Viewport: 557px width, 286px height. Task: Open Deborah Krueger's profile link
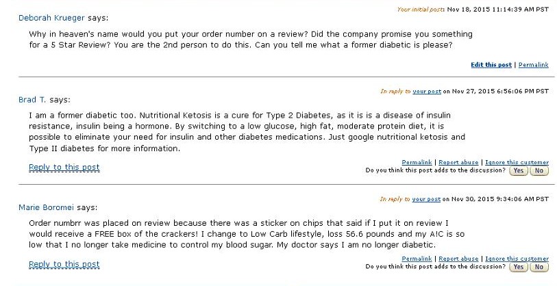tap(51, 18)
